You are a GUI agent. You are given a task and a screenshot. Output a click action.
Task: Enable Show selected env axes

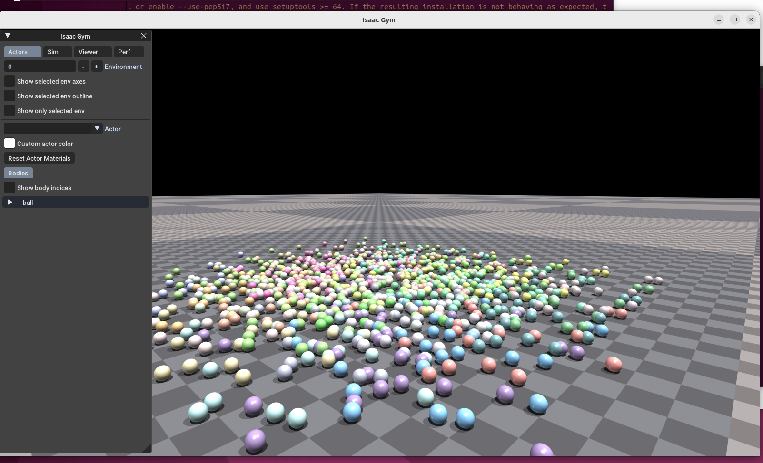pyautogui.click(x=10, y=81)
